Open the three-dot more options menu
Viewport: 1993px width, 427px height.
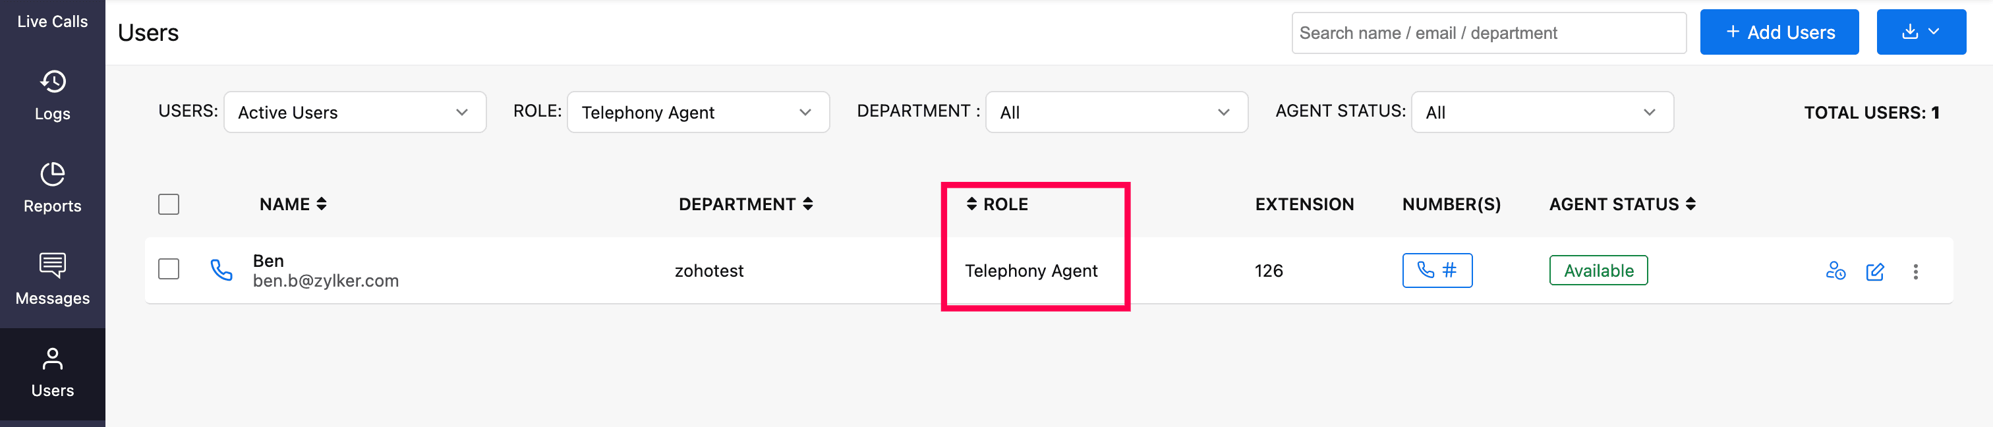tap(1916, 271)
